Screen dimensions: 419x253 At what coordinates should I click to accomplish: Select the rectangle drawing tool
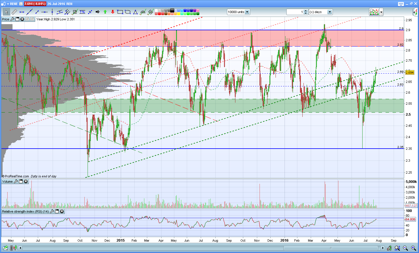coord(120,12)
